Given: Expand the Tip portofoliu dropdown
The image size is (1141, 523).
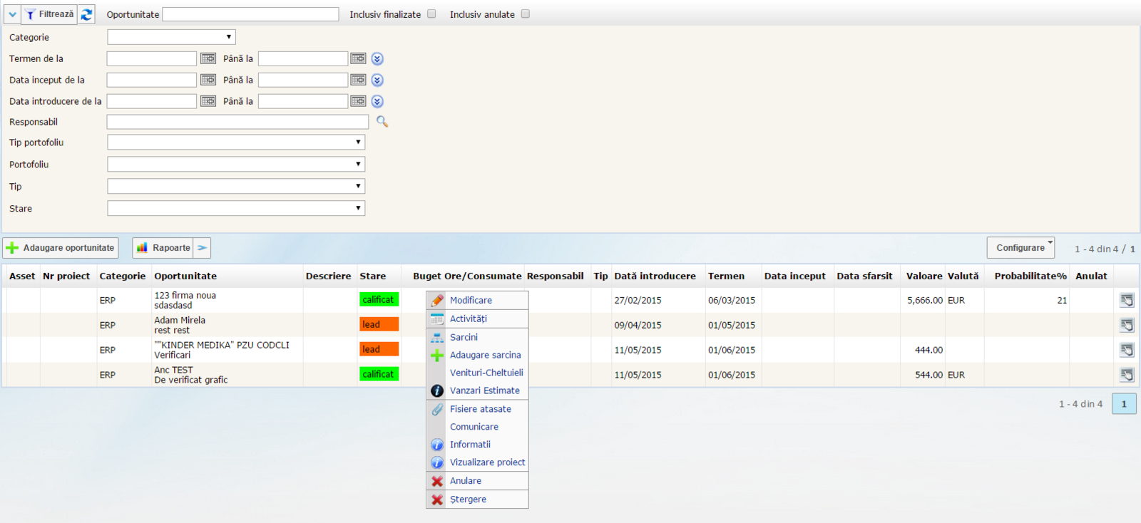Looking at the screenshot, I should (236, 143).
